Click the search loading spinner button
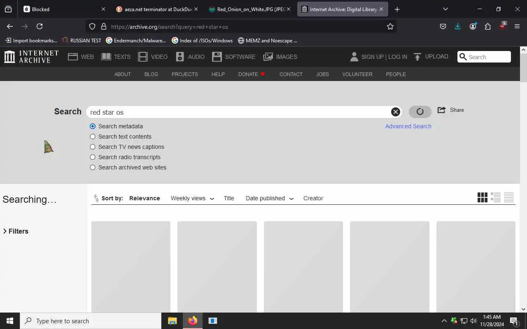Screen dimensions: 527x329 (420, 111)
